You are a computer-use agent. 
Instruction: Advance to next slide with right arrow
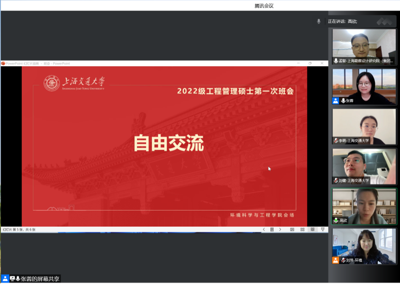280,229
